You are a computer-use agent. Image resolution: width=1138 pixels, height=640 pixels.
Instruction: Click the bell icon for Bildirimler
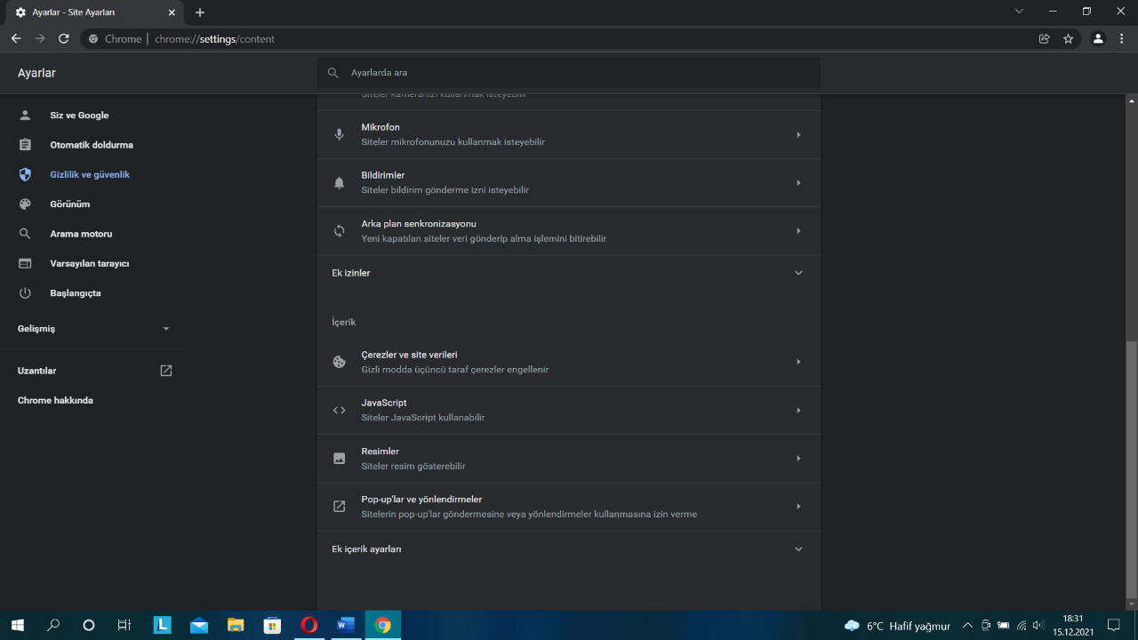tap(339, 183)
